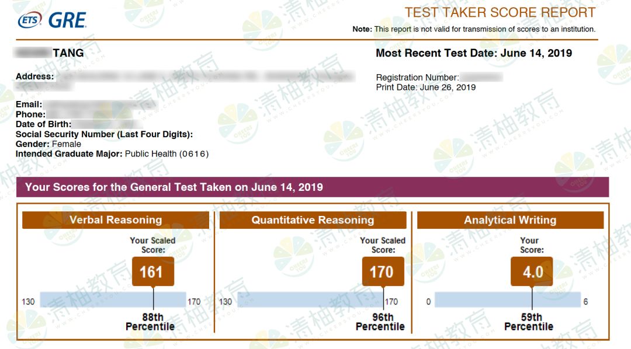The width and height of the screenshot is (631, 349).
Task: Click the blurred Registration Number field
Action: pyautogui.click(x=481, y=77)
